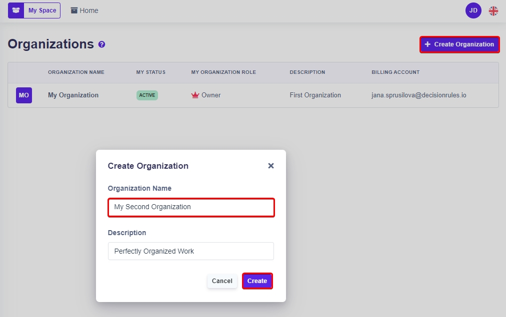Click the Create Organization button
This screenshot has width=506, height=317.
(459, 44)
